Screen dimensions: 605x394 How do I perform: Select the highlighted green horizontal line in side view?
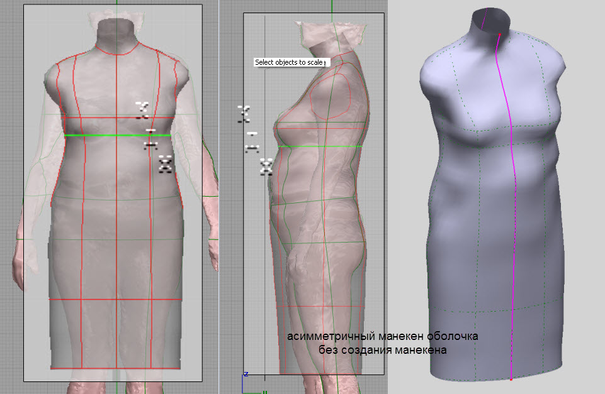pyautogui.click(x=320, y=146)
